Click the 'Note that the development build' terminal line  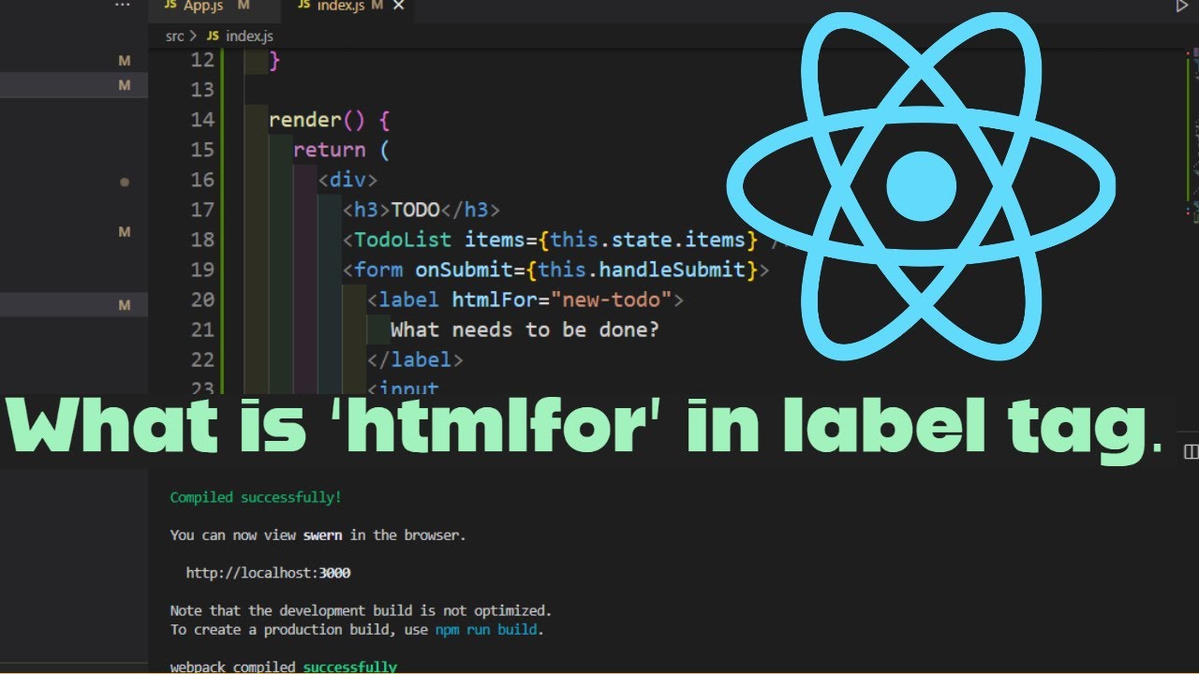pos(361,611)
